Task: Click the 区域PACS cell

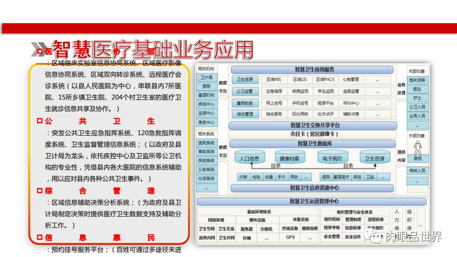Action: pyautogui.click(x=326, y=79)
